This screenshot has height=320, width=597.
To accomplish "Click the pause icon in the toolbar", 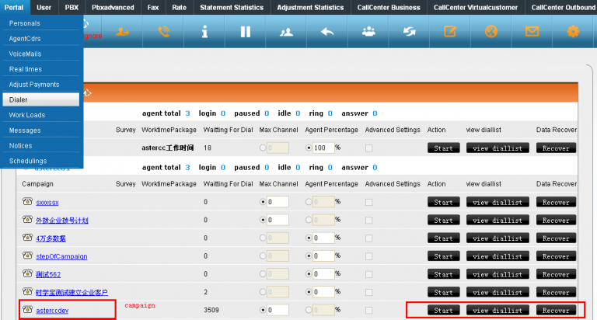I will coord(245,32).
